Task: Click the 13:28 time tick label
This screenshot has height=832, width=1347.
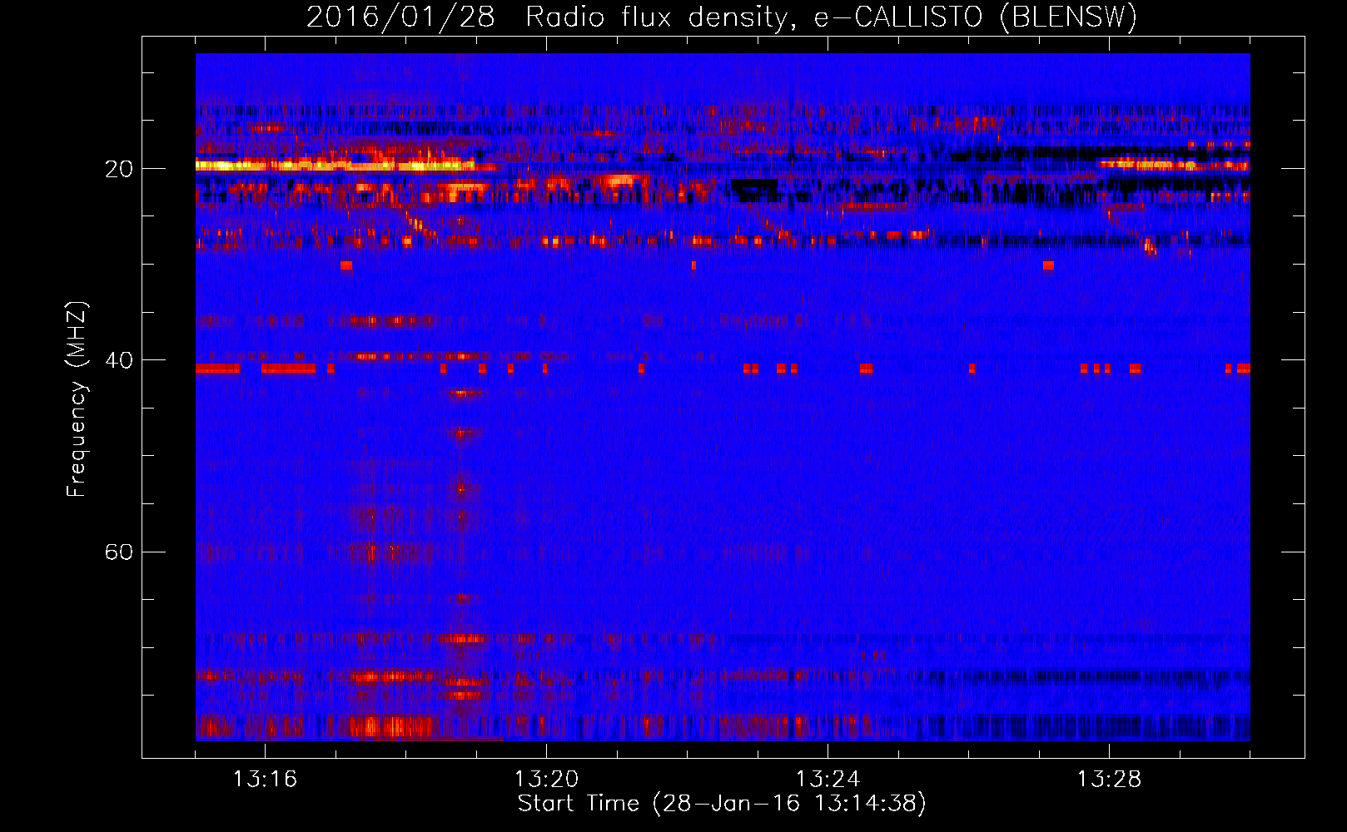Action: pyautogui.click(x=1109, y=780)
